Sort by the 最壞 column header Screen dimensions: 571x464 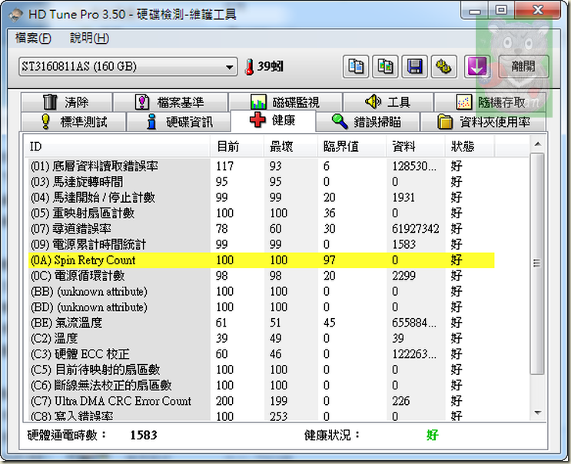[x=290, y=147]
